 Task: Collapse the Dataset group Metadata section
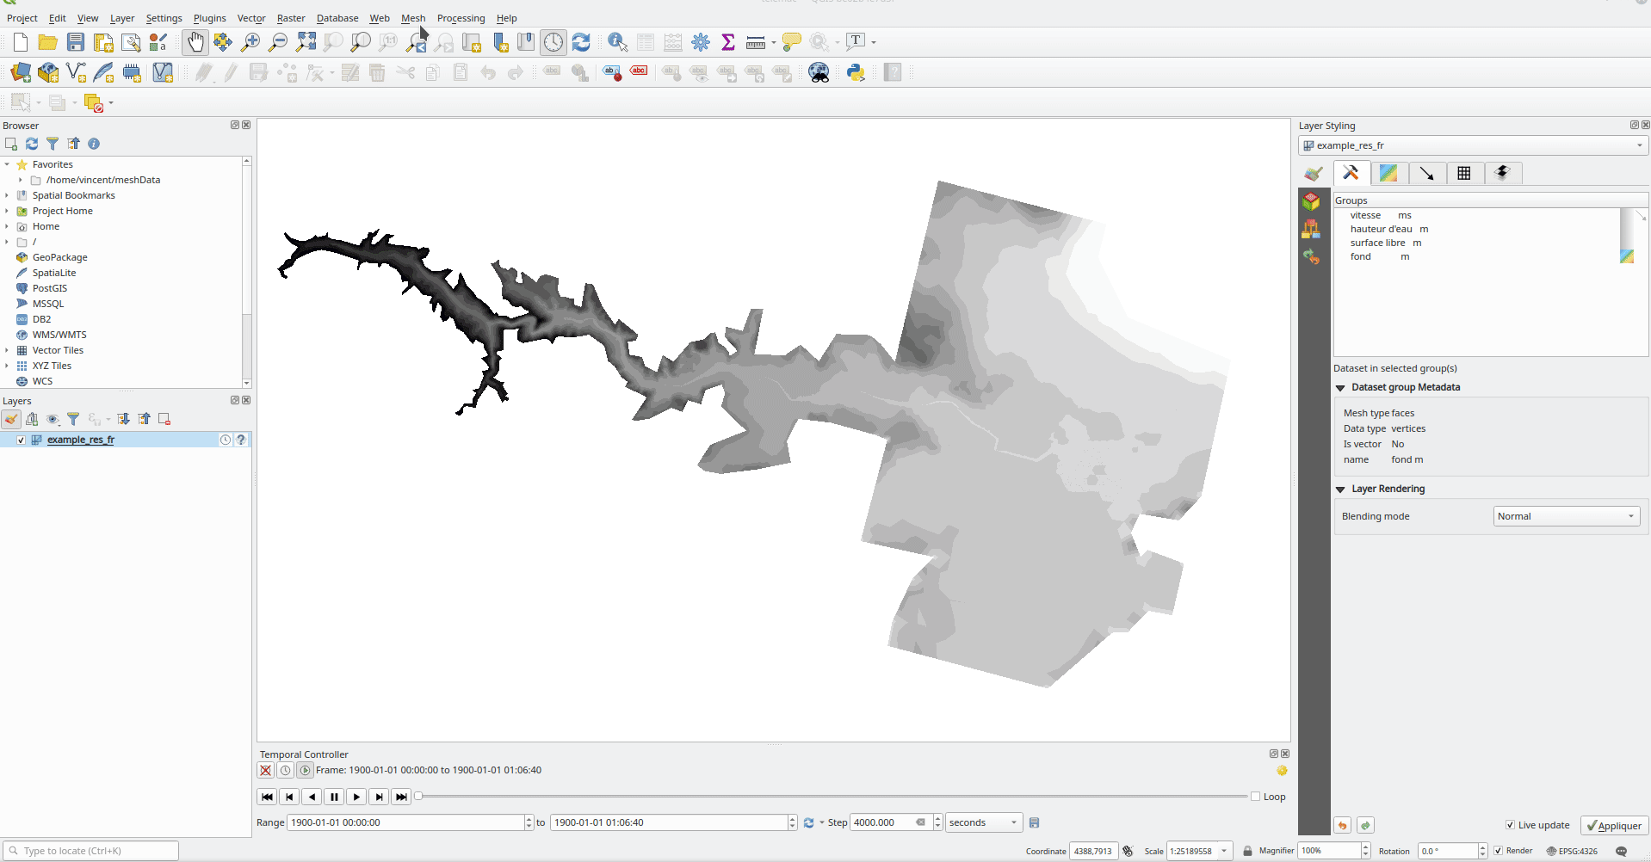pyautogui.click(x=1340, y=388)
